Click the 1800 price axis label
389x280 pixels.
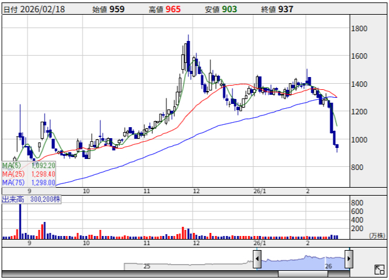359,29
